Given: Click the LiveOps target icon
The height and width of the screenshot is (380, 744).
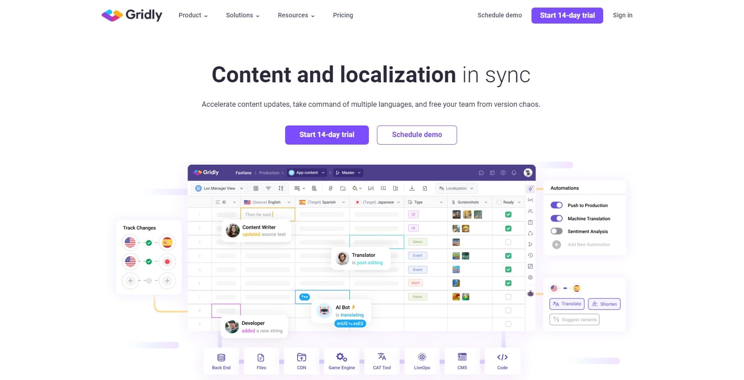Looking at the screenshot, I should pos(422,357).
